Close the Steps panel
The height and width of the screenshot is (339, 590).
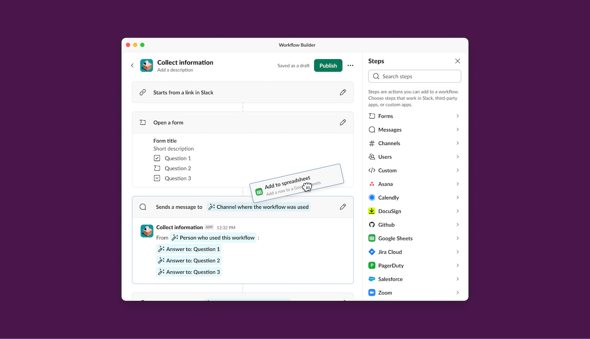click(x=458, y=61)
